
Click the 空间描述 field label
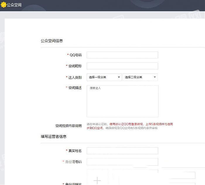click(75, 88)
